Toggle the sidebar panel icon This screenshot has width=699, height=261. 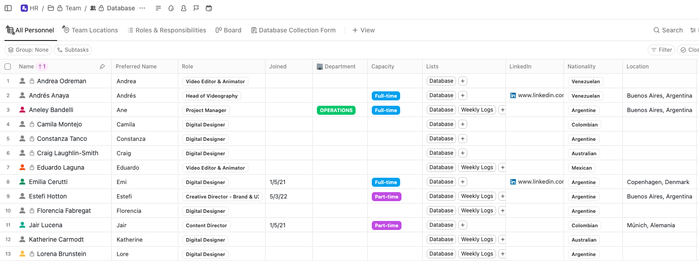click(8, 8)
